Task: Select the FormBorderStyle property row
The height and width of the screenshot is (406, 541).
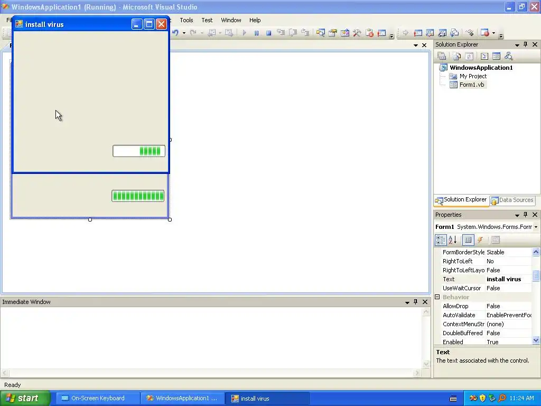Action: click(487, 252)
